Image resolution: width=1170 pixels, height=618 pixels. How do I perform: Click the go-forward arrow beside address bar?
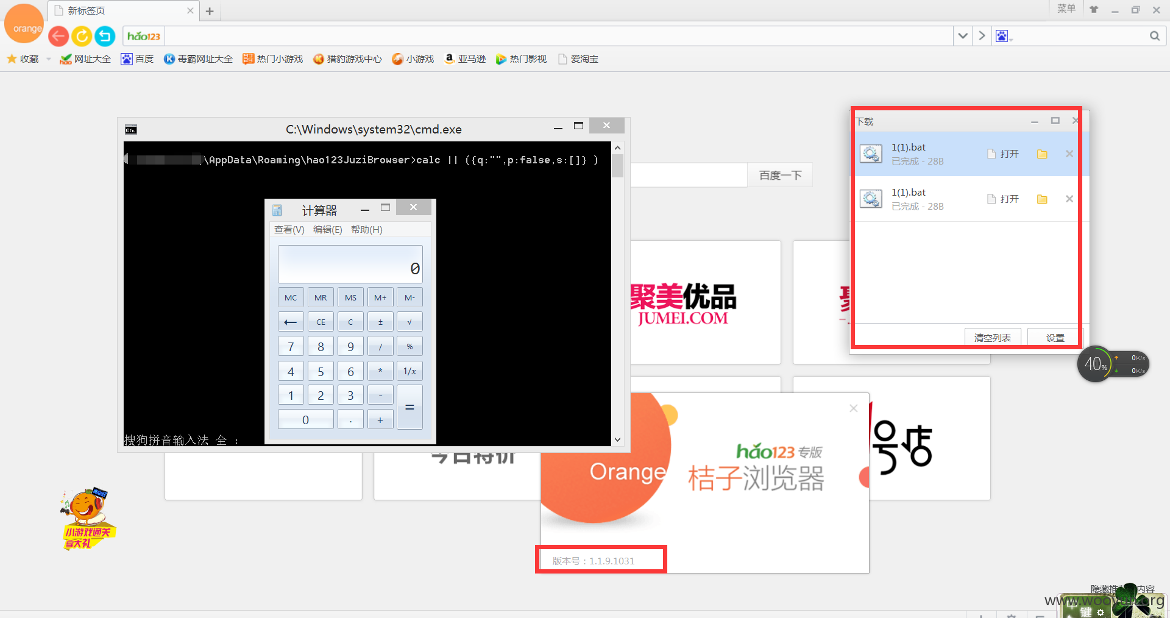(x=982, y=36)
